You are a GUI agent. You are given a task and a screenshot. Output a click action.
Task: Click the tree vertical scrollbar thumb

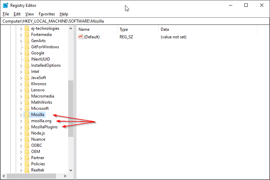pos(71,109)
